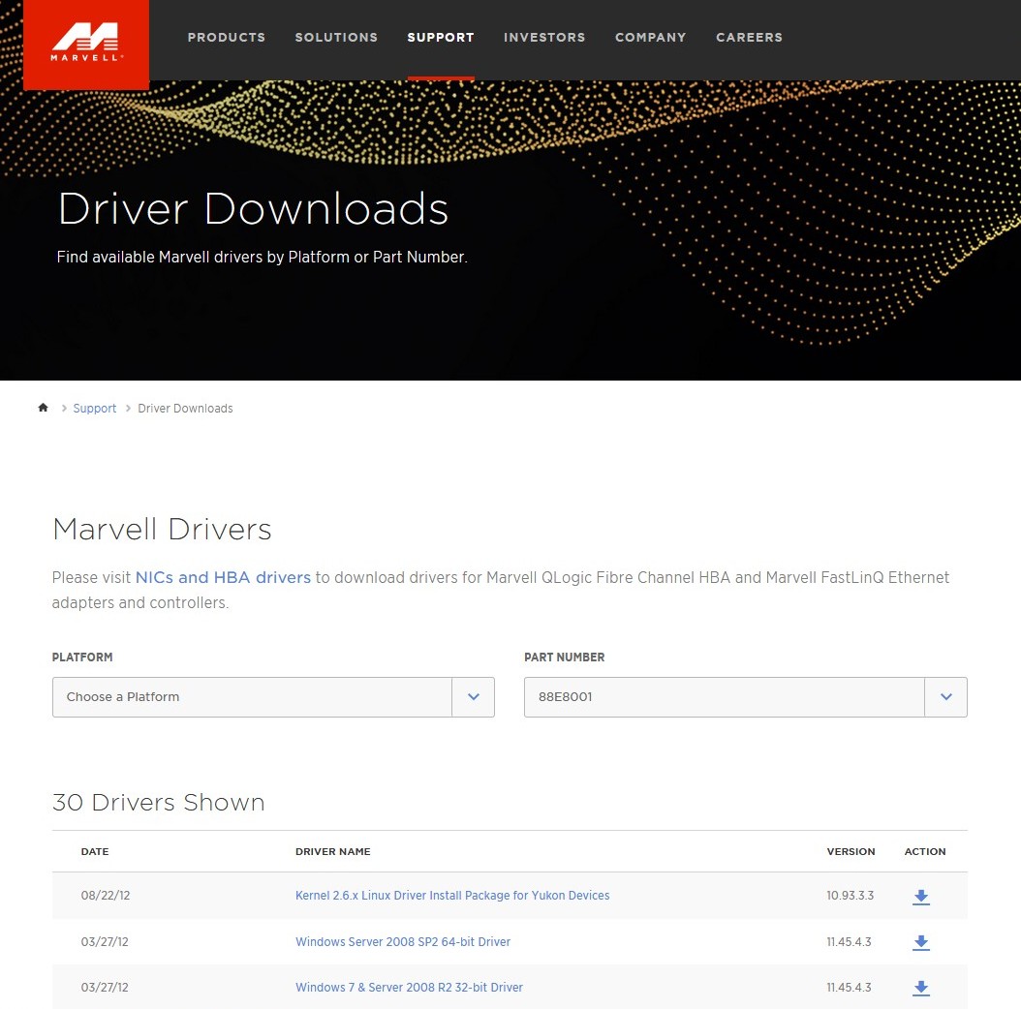
Task: Open the Company menu
Action: click(x=651, y=37)
